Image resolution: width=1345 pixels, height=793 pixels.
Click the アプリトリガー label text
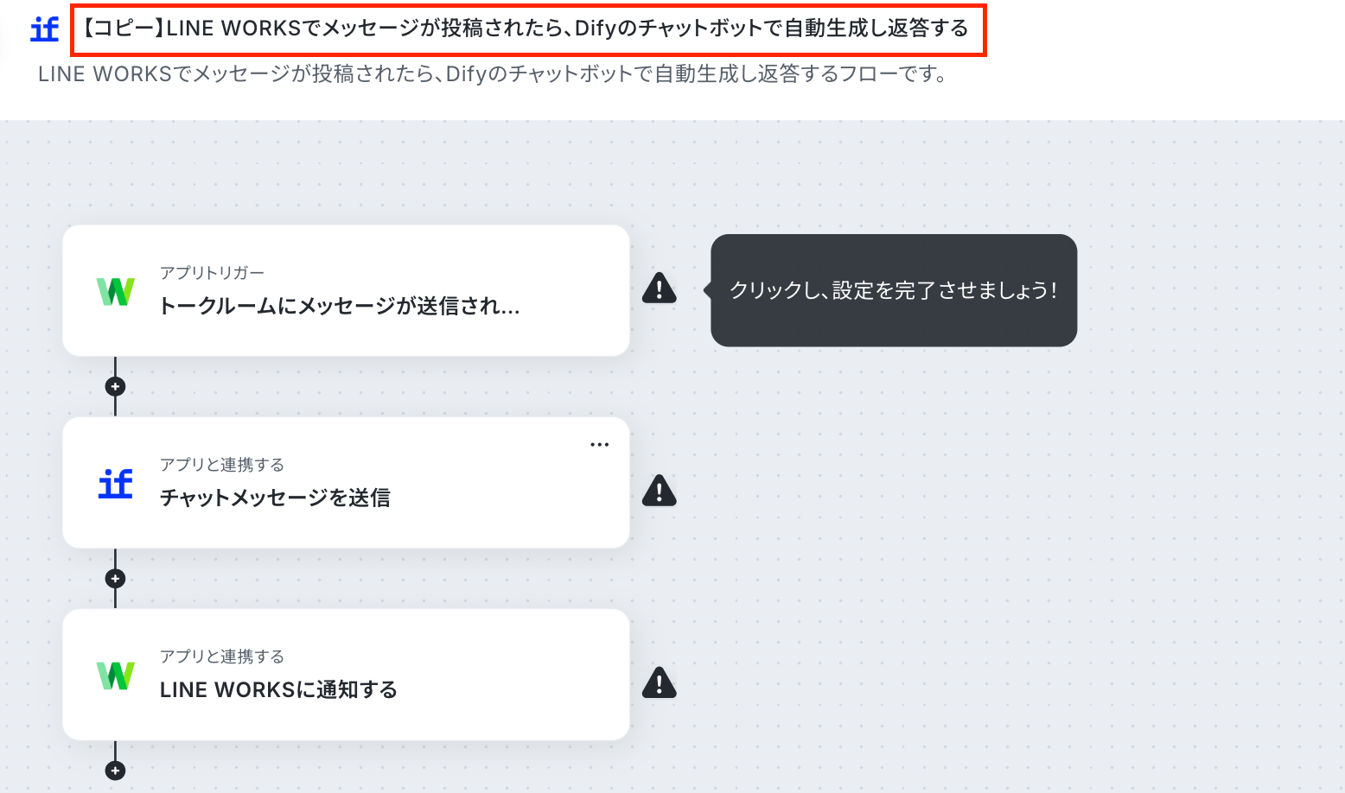[x=212, y=273]
